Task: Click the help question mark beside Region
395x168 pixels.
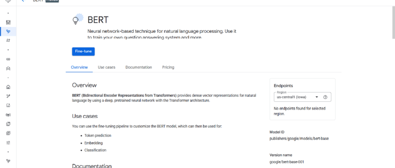Action: coord(325,97)
